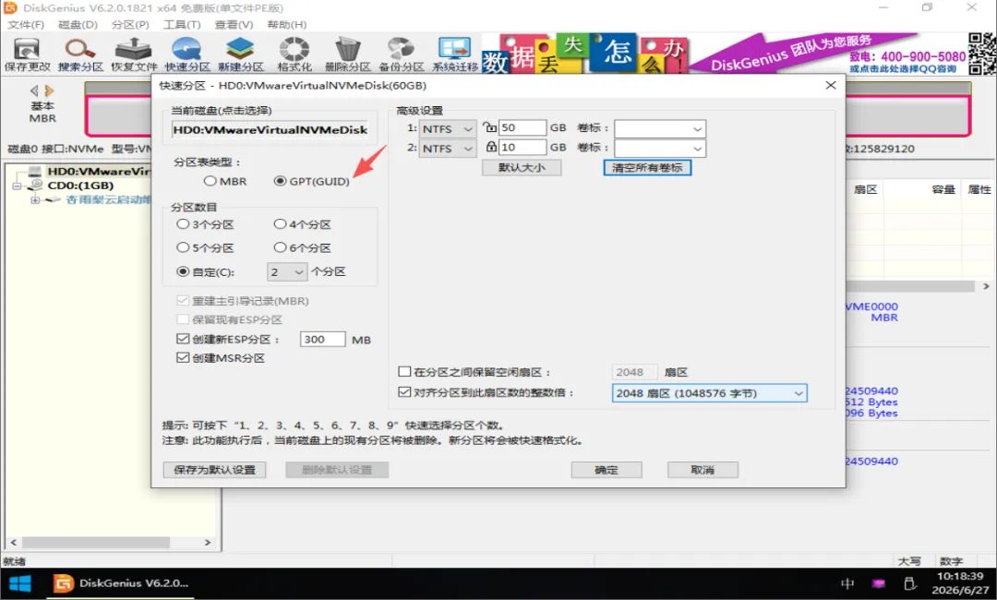Confirm with the 确定 button
The image size is (997, 600).
pyautogui.click(x=607, y=470)
